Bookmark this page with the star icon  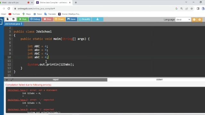(192, 9)
